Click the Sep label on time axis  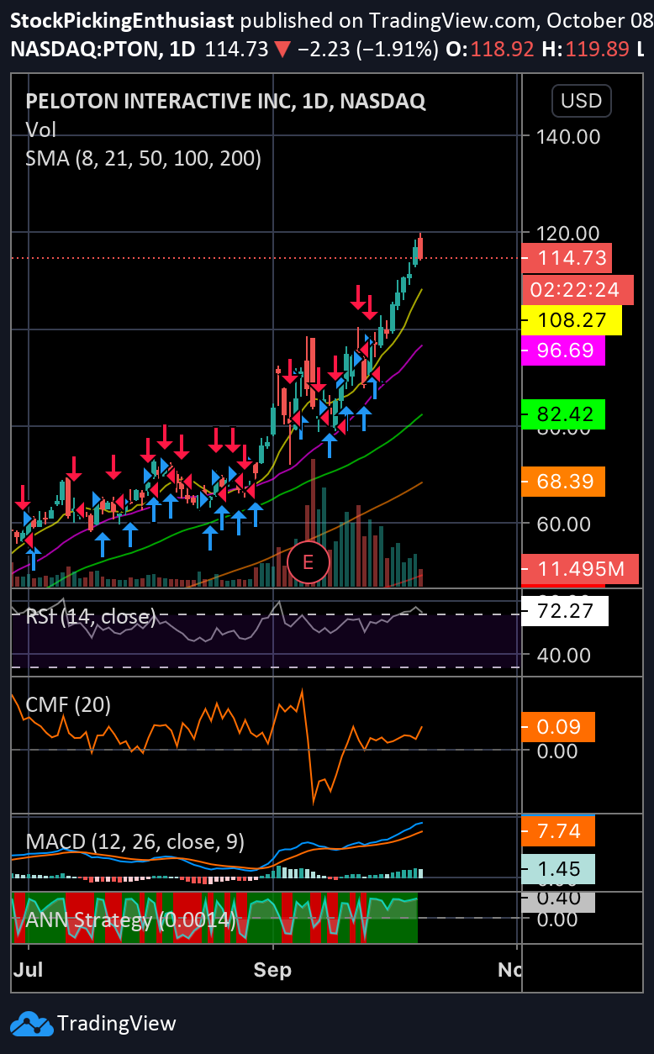(273, 969)
